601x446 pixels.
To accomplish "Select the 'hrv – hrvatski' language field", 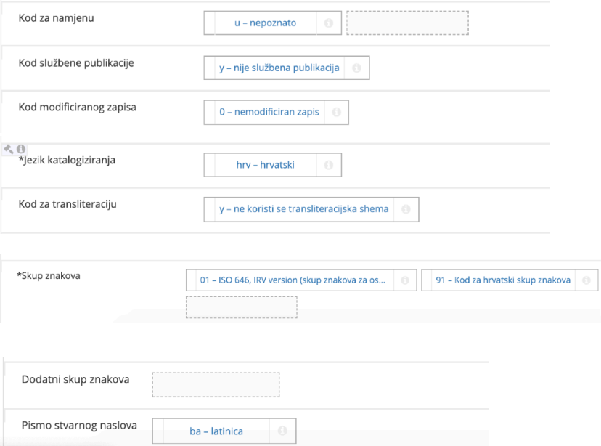I will pyautogui.click(x=265, y=165).
